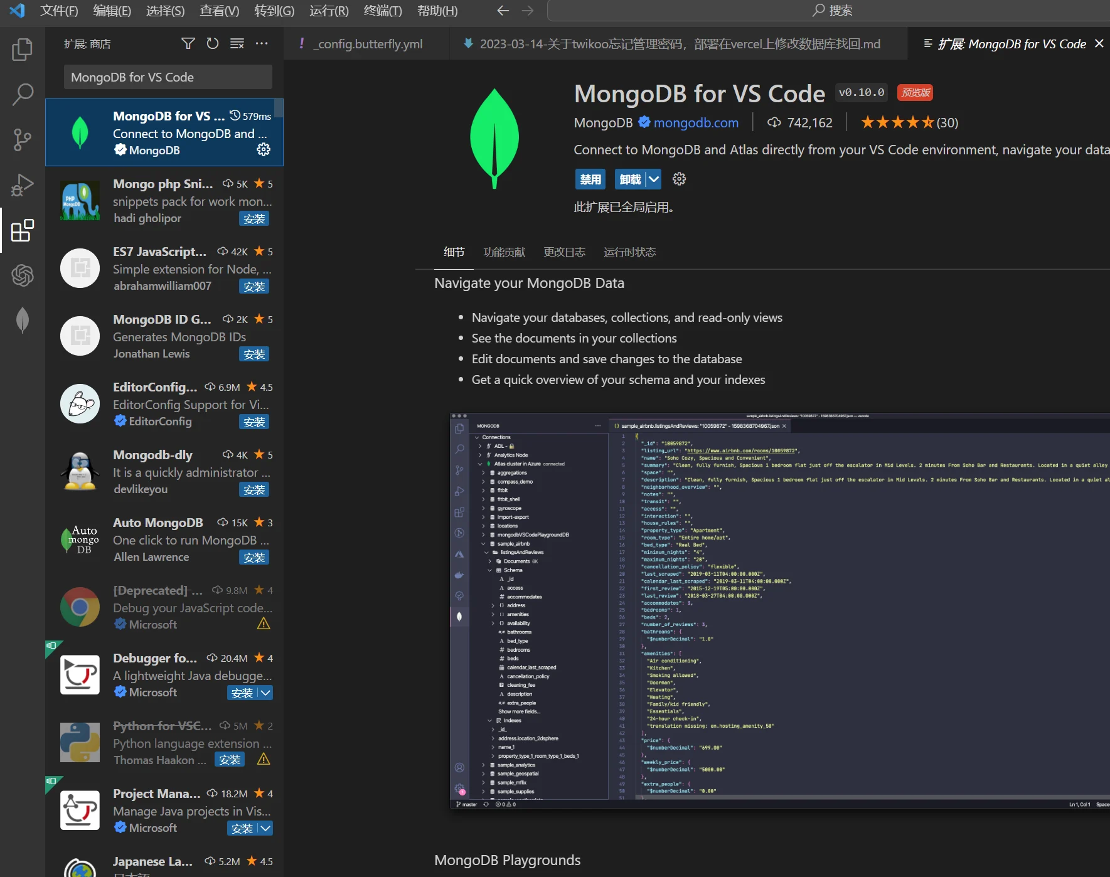Open the 转到(G) menu
Screen dimensions: 1110x877
274,11
